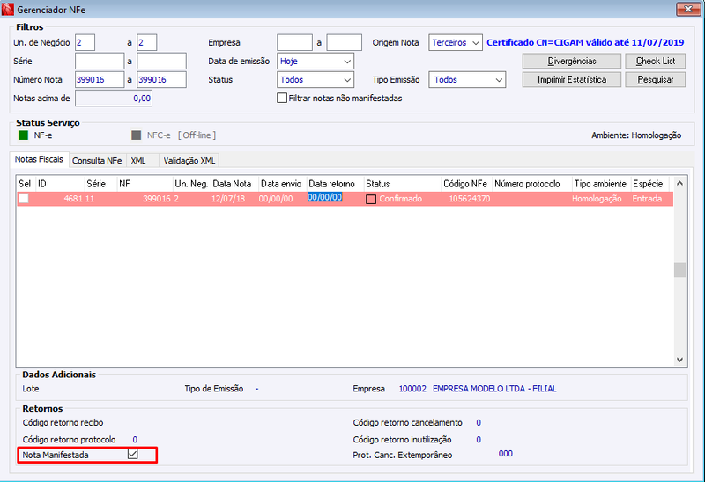The image size is (705, 482).
Task: Focus the starting Número Nota field
Action: tap(100, 79)
